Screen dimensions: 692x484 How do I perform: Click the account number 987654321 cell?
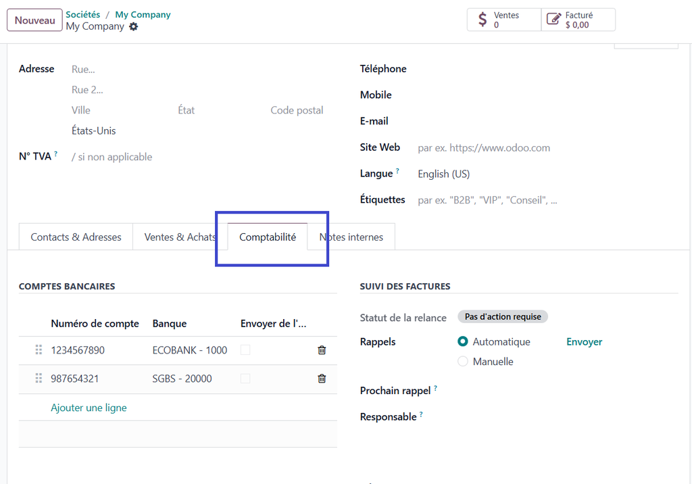[x=74, y=379]
